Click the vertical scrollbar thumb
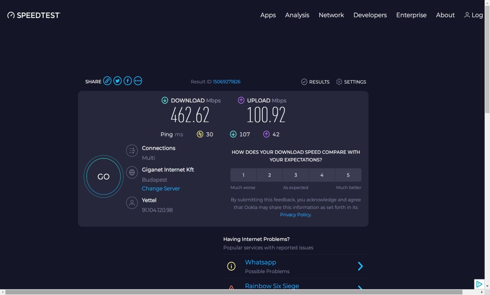Image resolution: width=490 pixels, height=295 pixels. [x=487, y=59]
